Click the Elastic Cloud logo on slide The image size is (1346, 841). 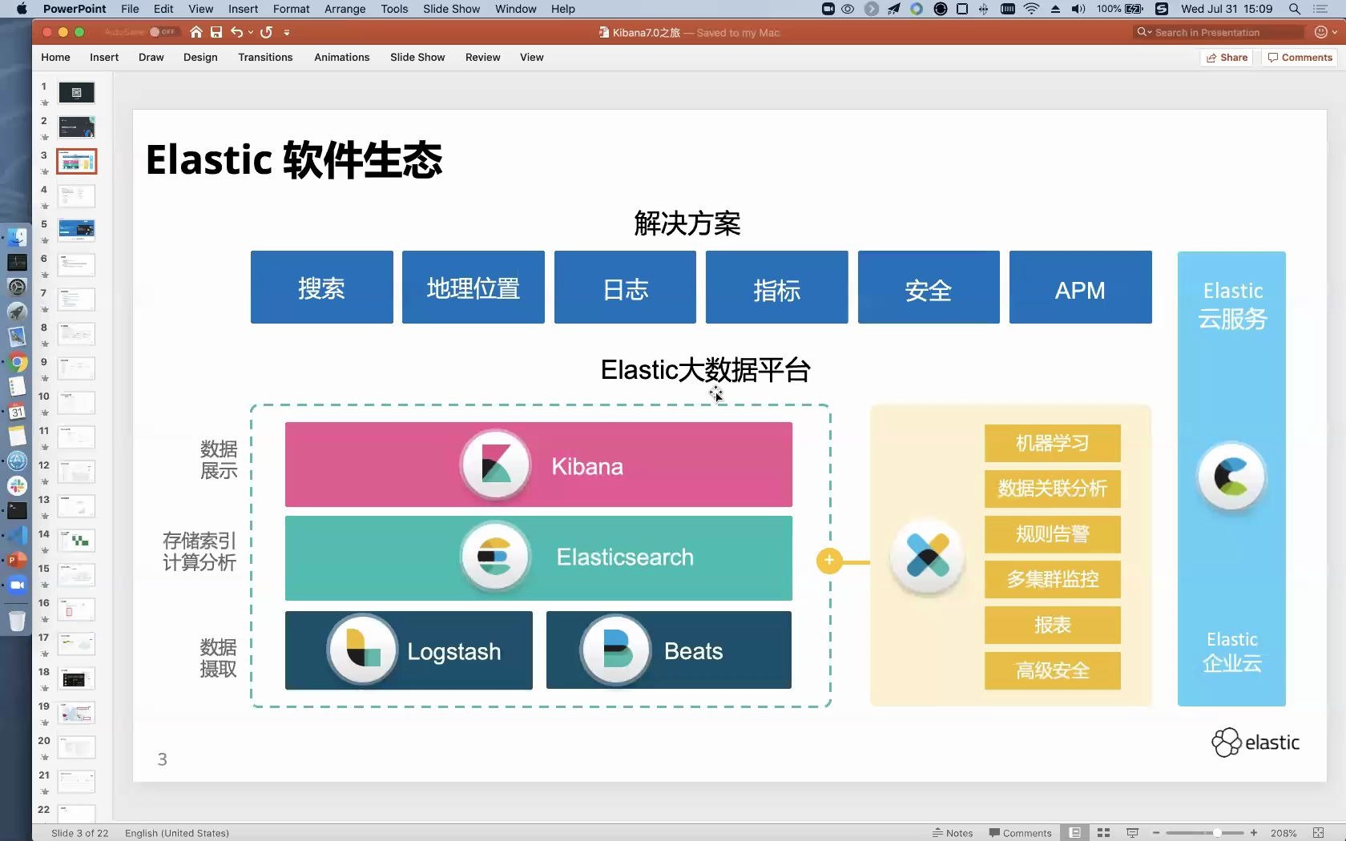coord(1231,477)
